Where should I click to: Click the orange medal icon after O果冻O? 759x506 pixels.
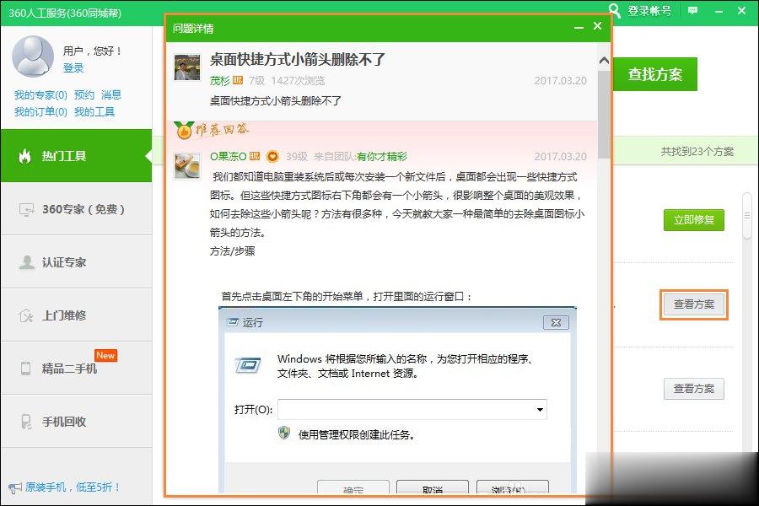(273, 156)
